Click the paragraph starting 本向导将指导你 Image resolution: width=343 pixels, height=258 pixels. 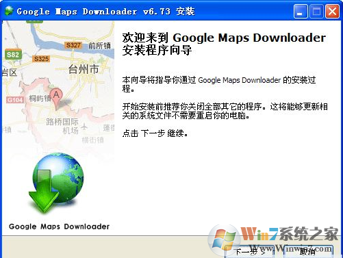pos(219,84)
